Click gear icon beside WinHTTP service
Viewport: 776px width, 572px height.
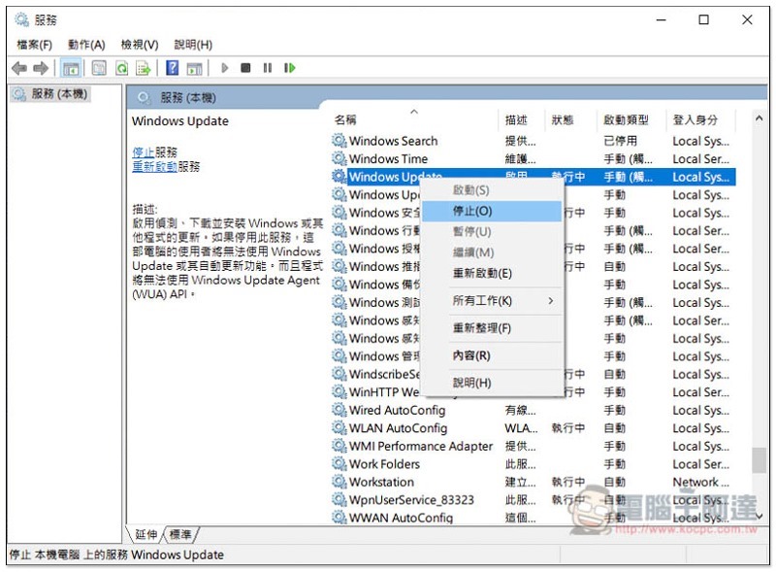click(339, 392)
